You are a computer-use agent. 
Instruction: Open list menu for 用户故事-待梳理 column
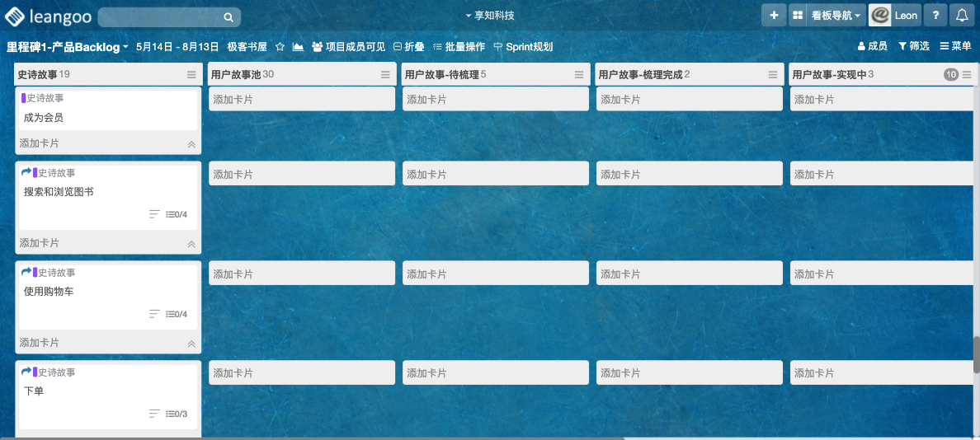point(579,75)
